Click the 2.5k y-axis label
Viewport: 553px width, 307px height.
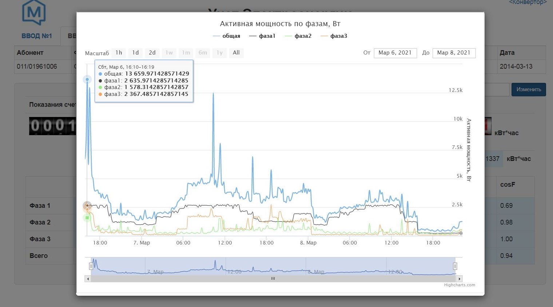pos(457,205)
